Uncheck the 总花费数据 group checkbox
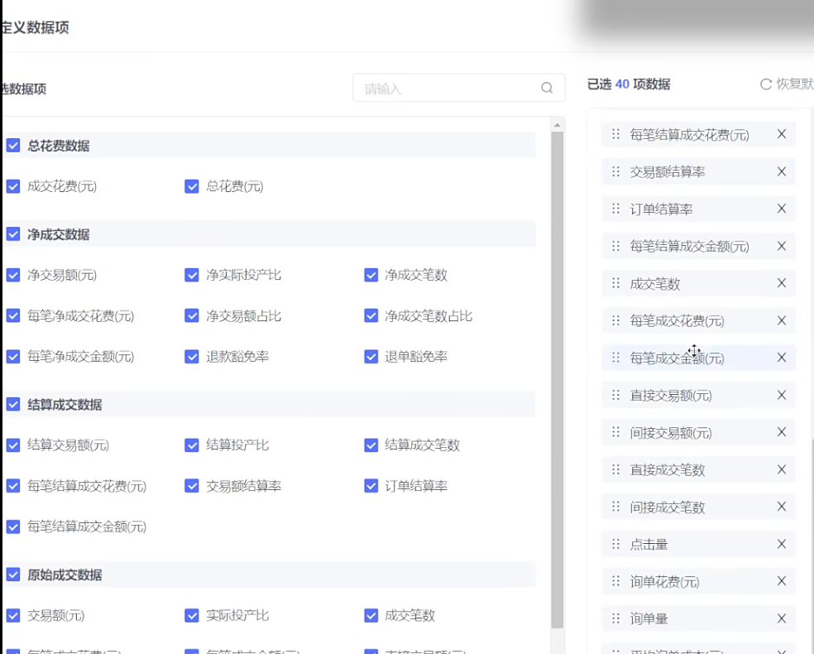 (x=13, y=145)
